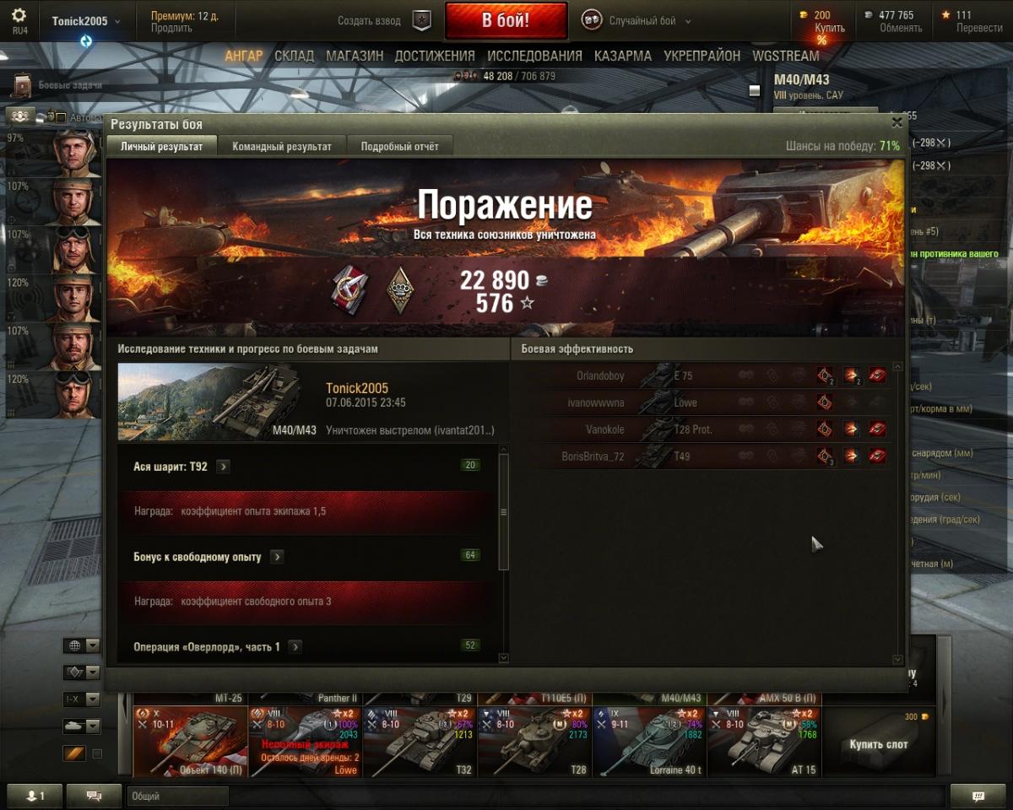
Task: Expand the Ася шарит: T92 task details
Action: click(x=223, y=467)
